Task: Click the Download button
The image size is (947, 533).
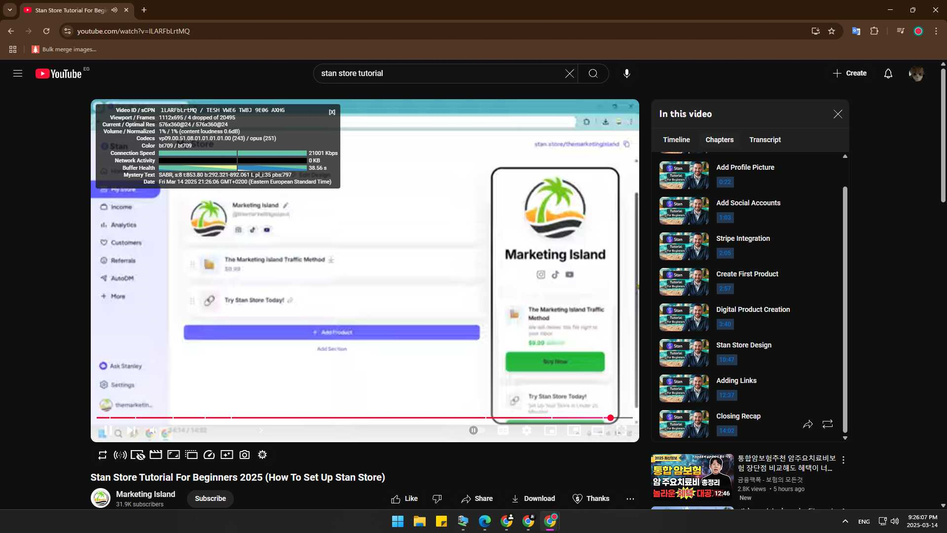Action: coord(533,499)
